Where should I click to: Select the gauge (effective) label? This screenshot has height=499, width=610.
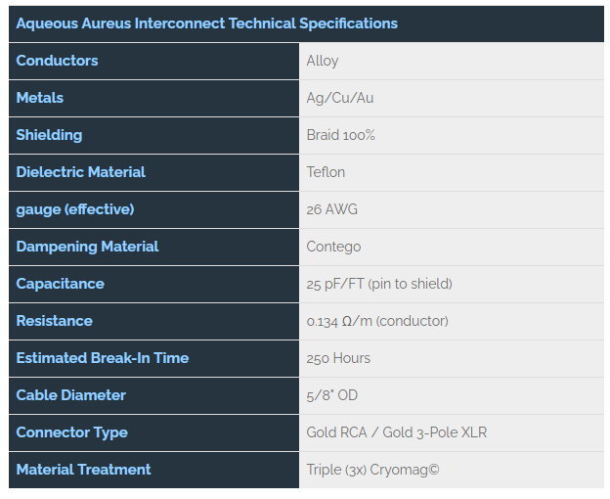coord(75,209)
